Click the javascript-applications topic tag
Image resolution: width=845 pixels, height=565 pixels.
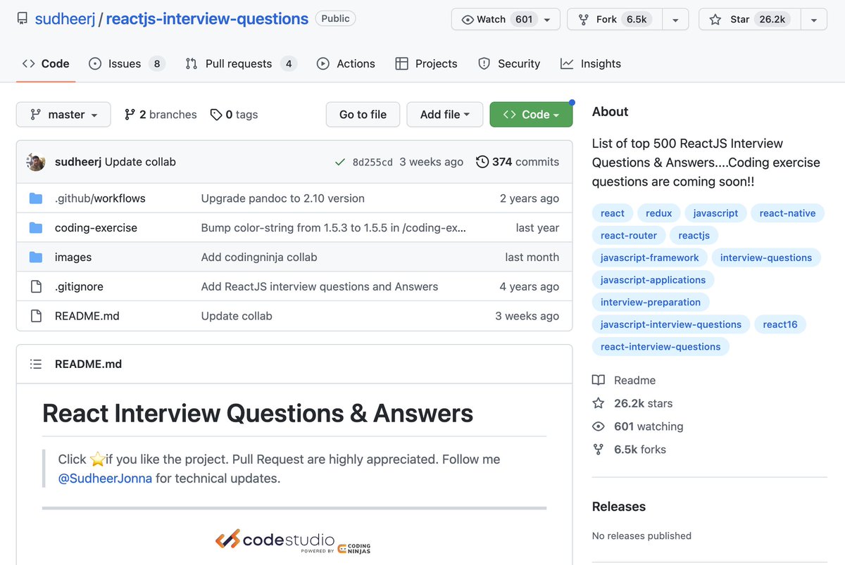[x=653, y=280]
